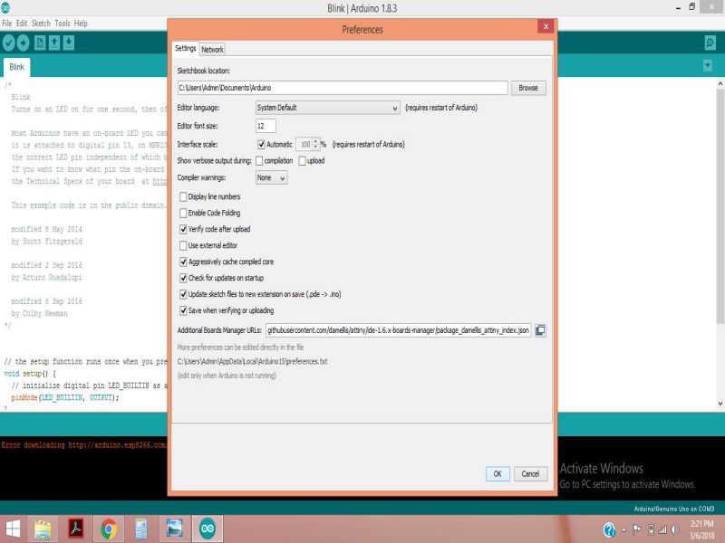The image size is (725, 543).
Task: Click Additional Boards Manager URLs field
Action: [399, 330]
